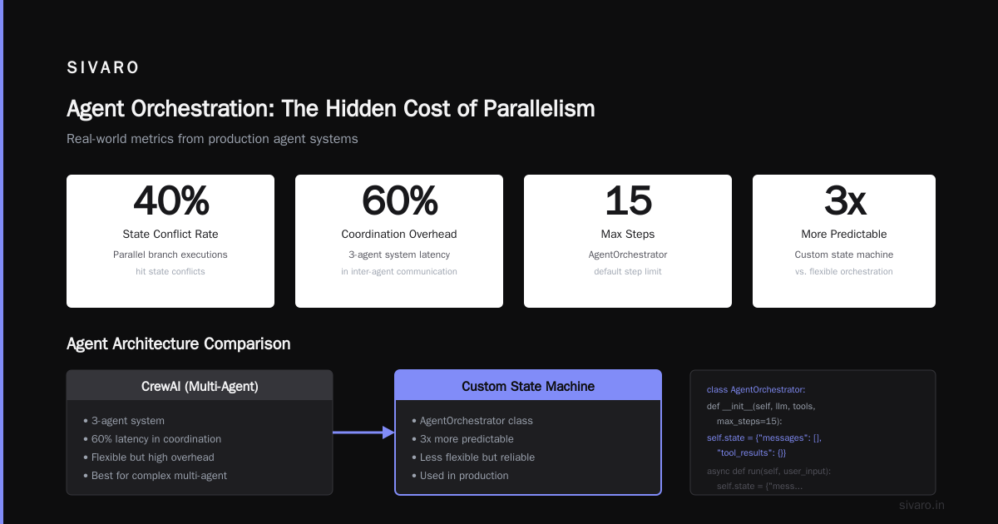Open the 3x More Predictable card
The height and width of the screenshot is (524, 998).
click(844, 241)
